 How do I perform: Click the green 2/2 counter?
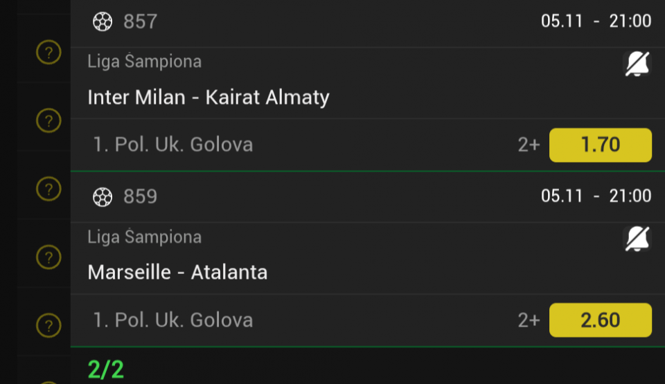(106, 369)
